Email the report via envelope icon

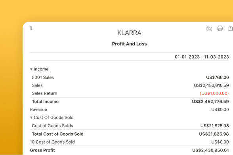coord(209,28)
